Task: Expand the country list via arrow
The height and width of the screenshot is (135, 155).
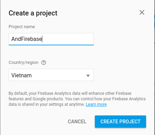Action: tap(88, 76)
